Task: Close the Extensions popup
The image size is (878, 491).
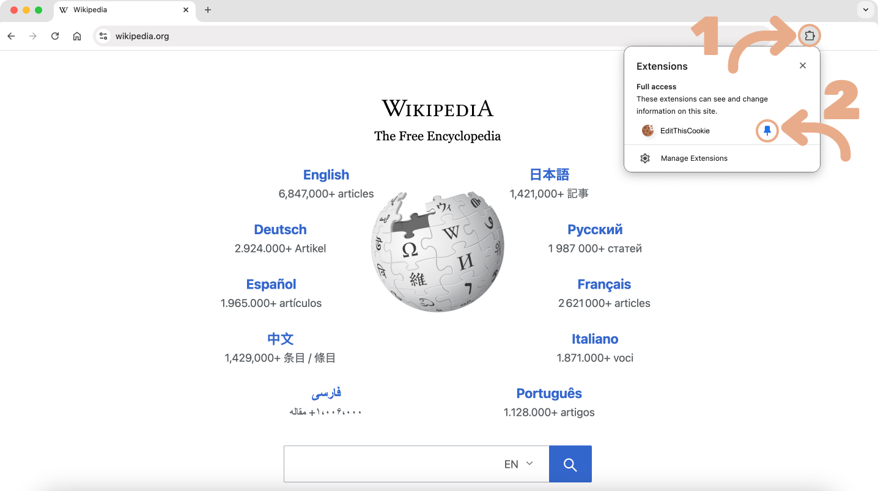Action: tap(803, 66)
